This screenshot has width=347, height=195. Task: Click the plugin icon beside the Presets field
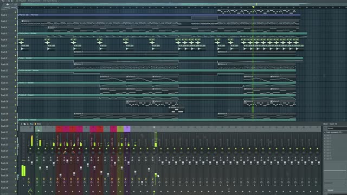point(325,128)
